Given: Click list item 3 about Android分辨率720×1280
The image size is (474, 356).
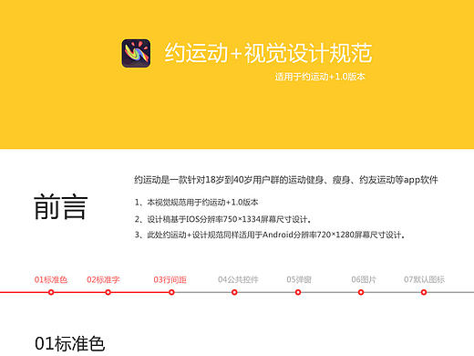Looking at the screenshot, I should (270, 235).
